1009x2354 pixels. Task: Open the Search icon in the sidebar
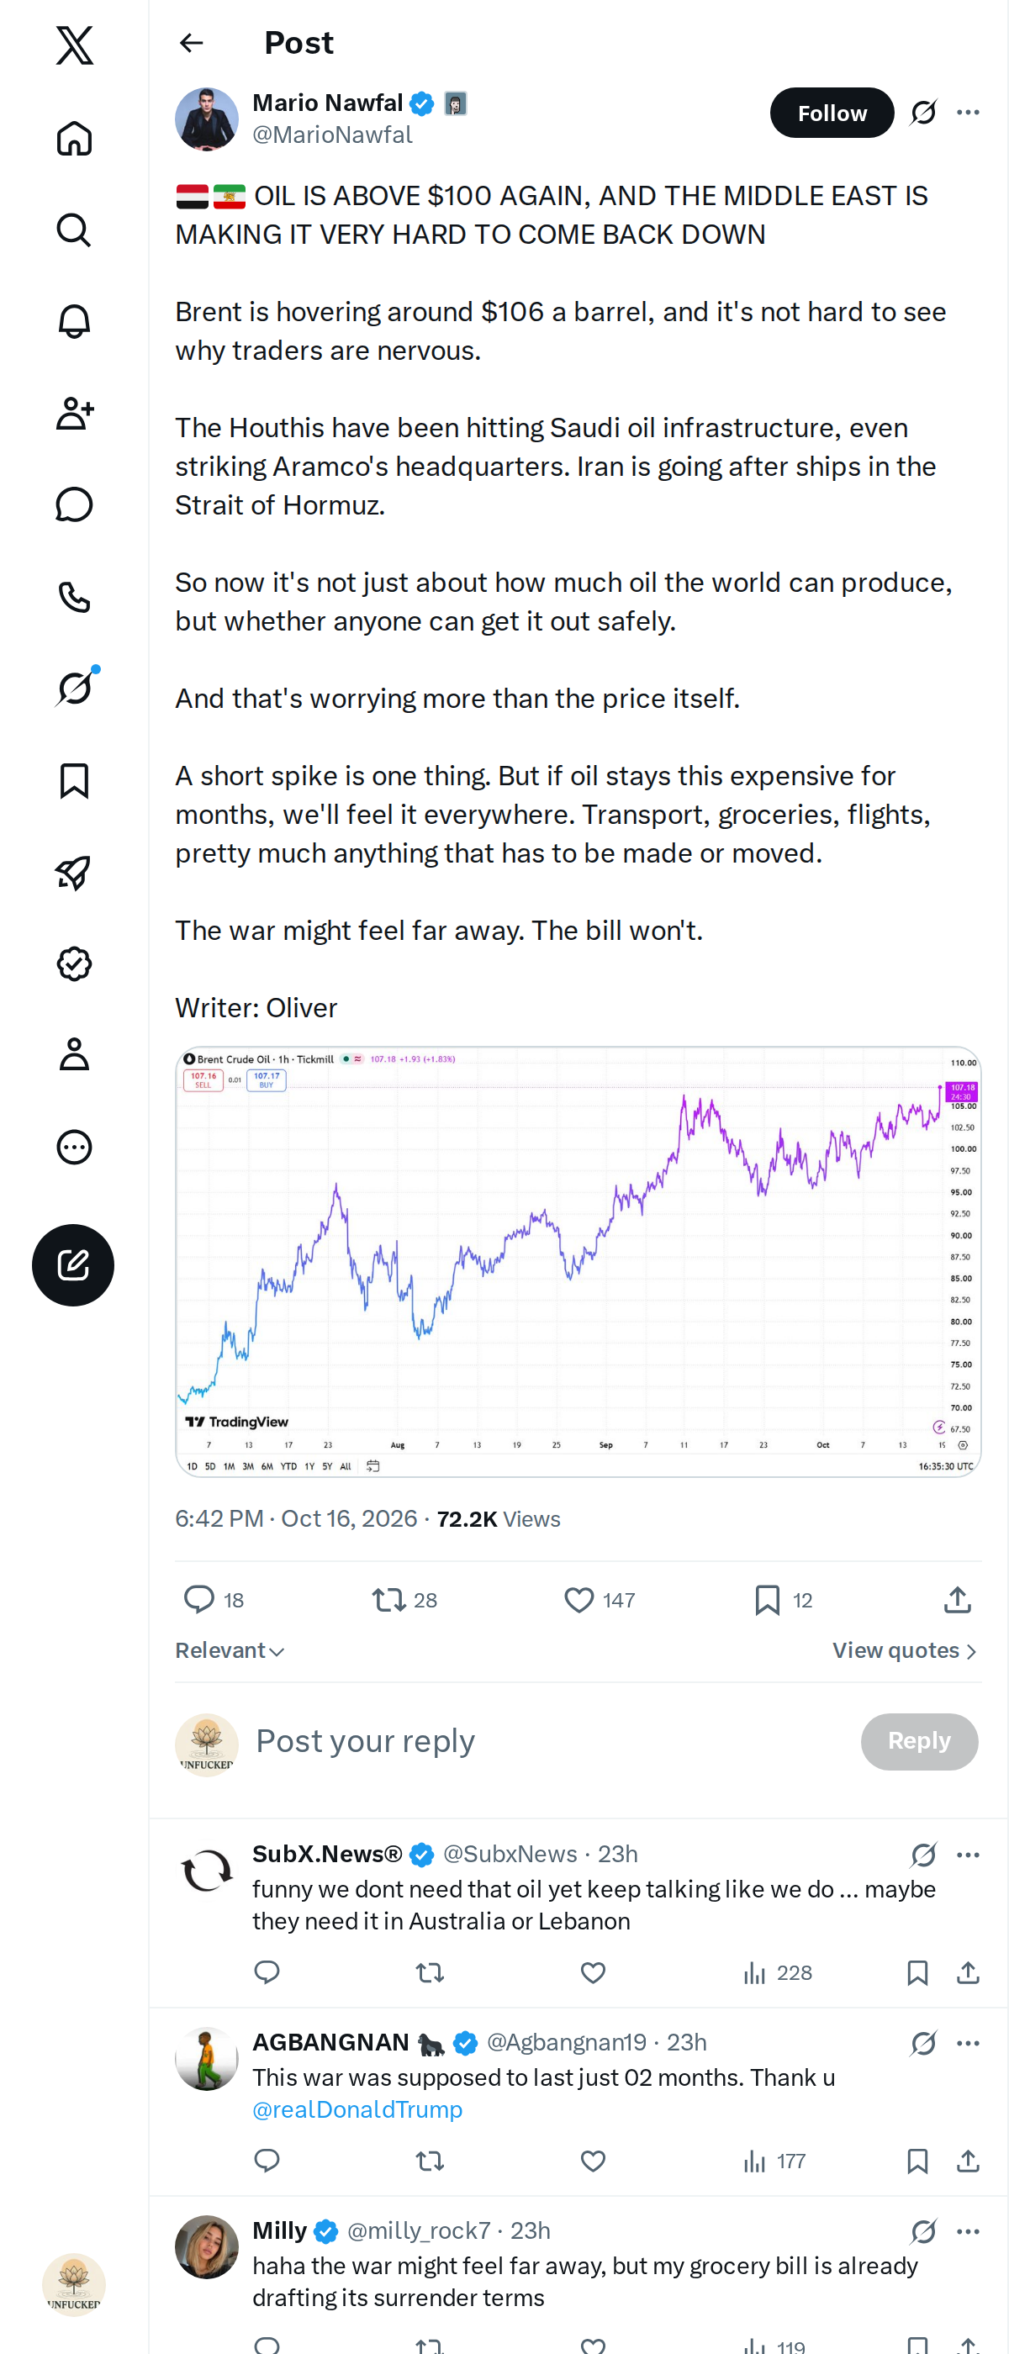pyautogui.click(x=74, y=230)
